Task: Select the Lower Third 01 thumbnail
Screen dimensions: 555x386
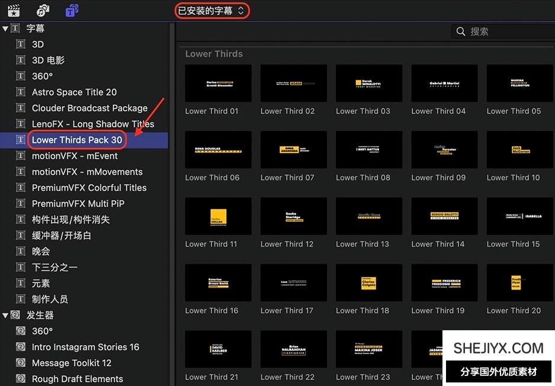Action: (x=218, y=84)
